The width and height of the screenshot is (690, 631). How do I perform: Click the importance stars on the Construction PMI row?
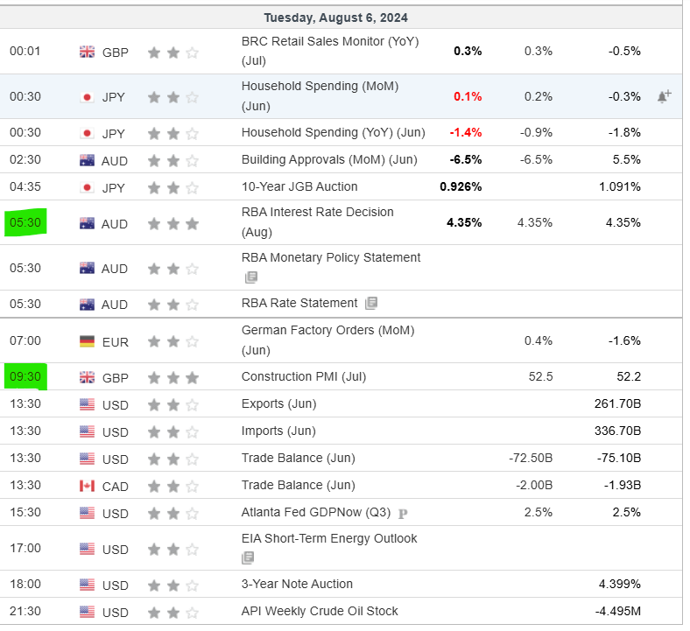(173, 377)
